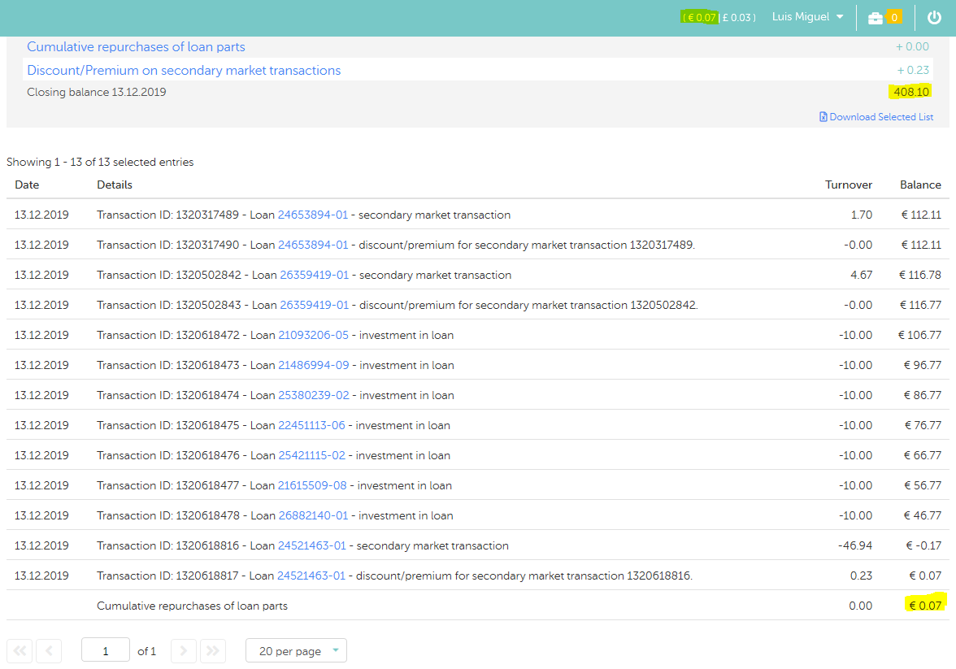Click the Turnover column header
Image resolution: width=956 pixels, height=669 pixels.
pos(848,185)
